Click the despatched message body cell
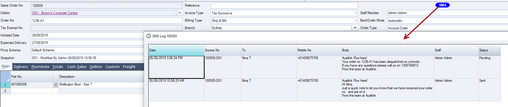 (387, 67)
